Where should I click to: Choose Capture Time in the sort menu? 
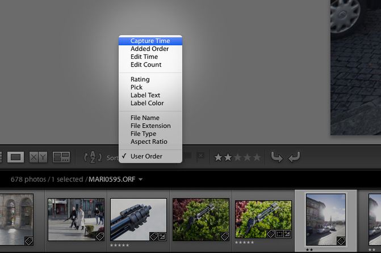[x=150, y=41]
